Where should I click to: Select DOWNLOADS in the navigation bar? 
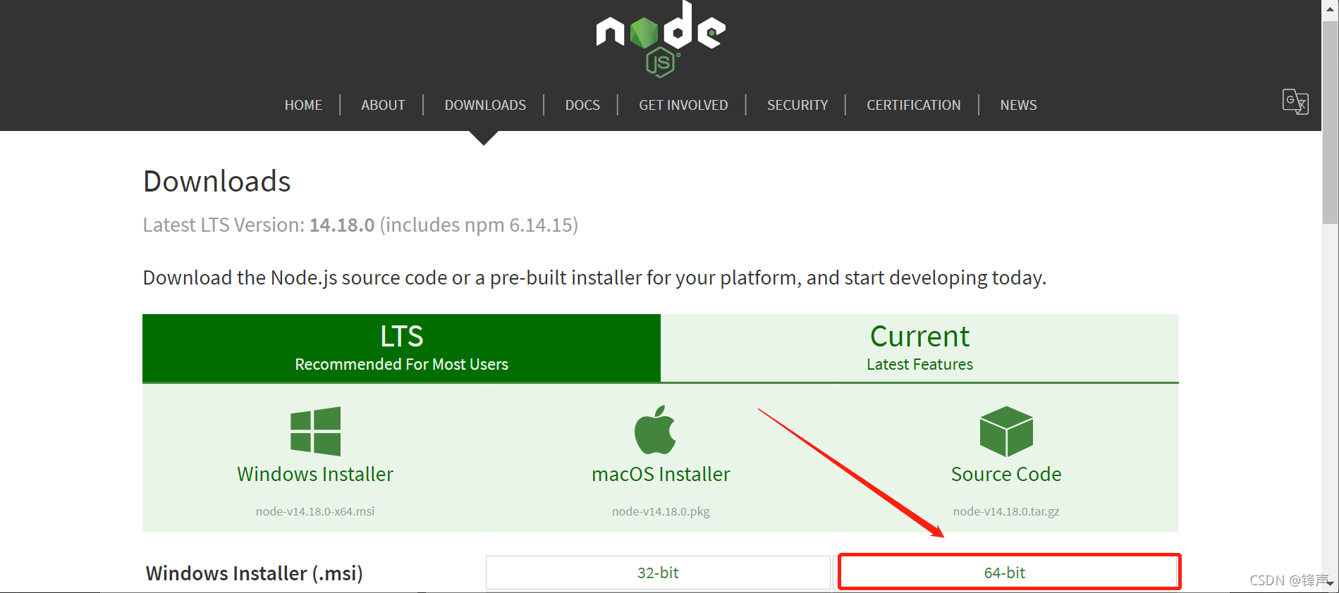pos(485,105)
